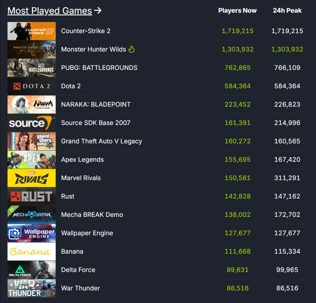Select the 226,823 peak value
This screenshot has height=303, width=316.
point(287,104)
